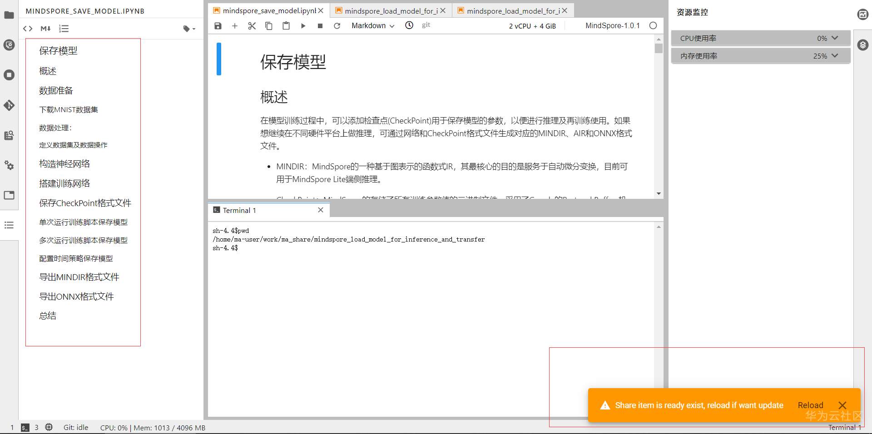Open the gears settings sidebar icon

point(9,165)
